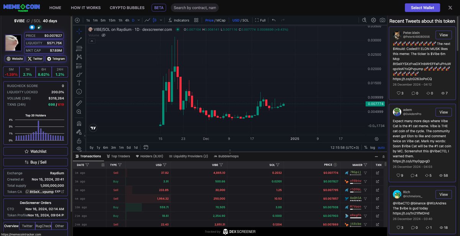
Task: Take a chart snapshot with camera icon
Action: pyautogui.click(x=383, y=20)
